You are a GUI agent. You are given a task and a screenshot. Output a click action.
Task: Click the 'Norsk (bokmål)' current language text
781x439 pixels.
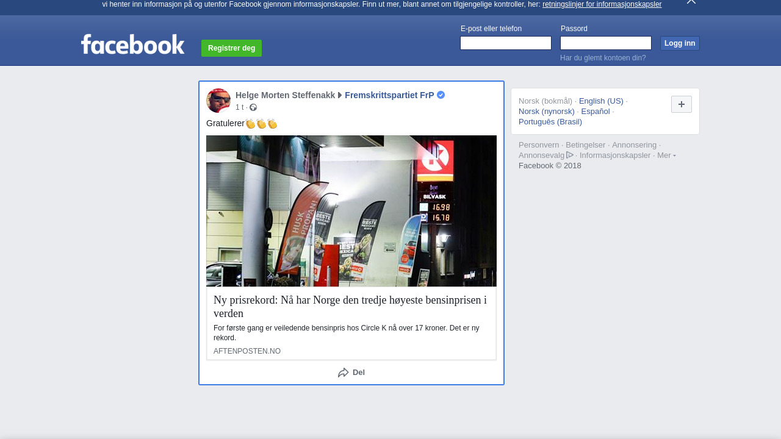(545, 101)
